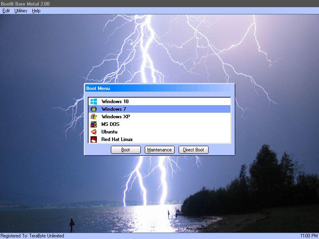The width and height of the screenshot is (319, 239).
Task: Click the Windows 7 orb icon
Action: (94, 109)
